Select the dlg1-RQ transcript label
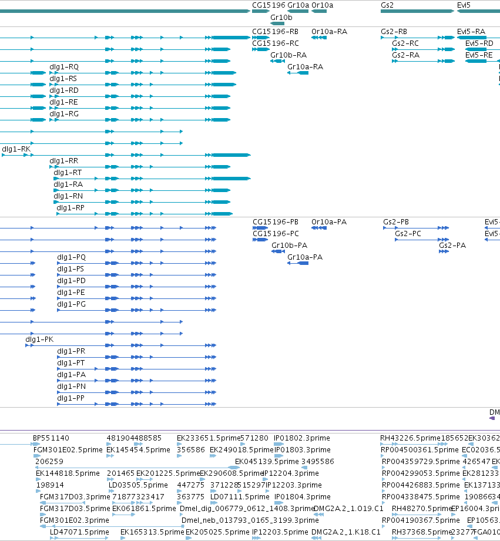Viewport: 500px width, 541px height. click(x=64, y=67)
